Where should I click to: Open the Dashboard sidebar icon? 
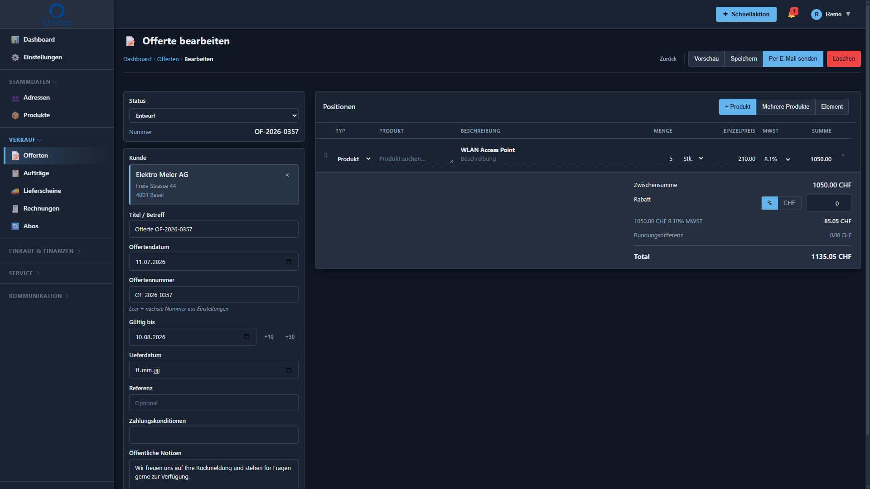[x=15, y=40]
